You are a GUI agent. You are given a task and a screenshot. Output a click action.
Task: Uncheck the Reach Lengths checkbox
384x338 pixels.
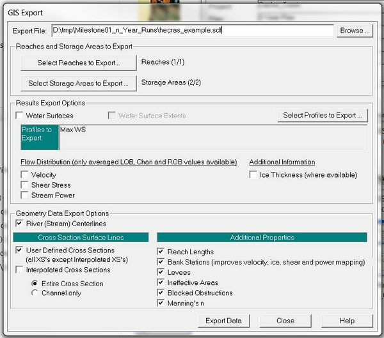pos(161,251)
